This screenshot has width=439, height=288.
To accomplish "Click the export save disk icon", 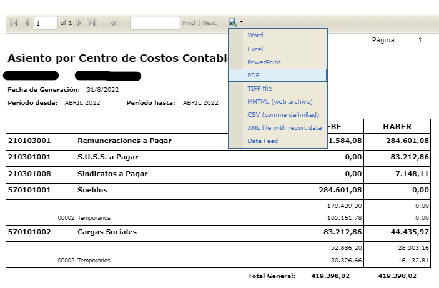I will [x=233, y=22].
